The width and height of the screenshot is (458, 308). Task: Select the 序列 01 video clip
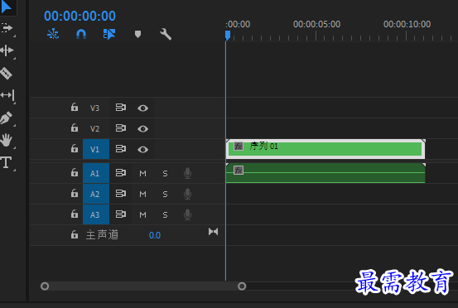325,149
